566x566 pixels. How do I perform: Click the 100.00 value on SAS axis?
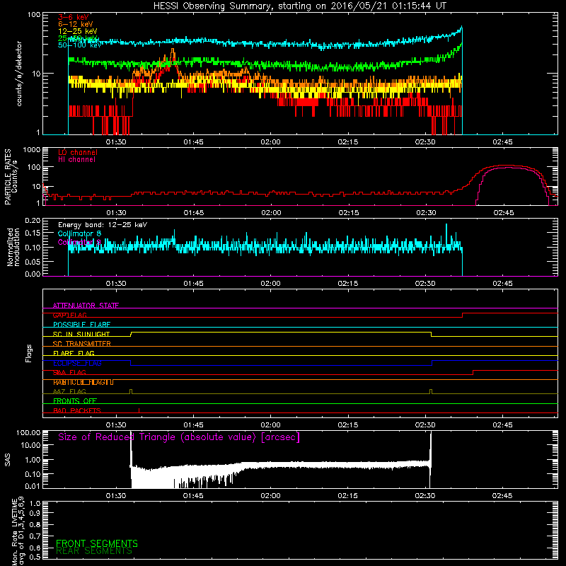pyautogui.click(x=28, y=432)
